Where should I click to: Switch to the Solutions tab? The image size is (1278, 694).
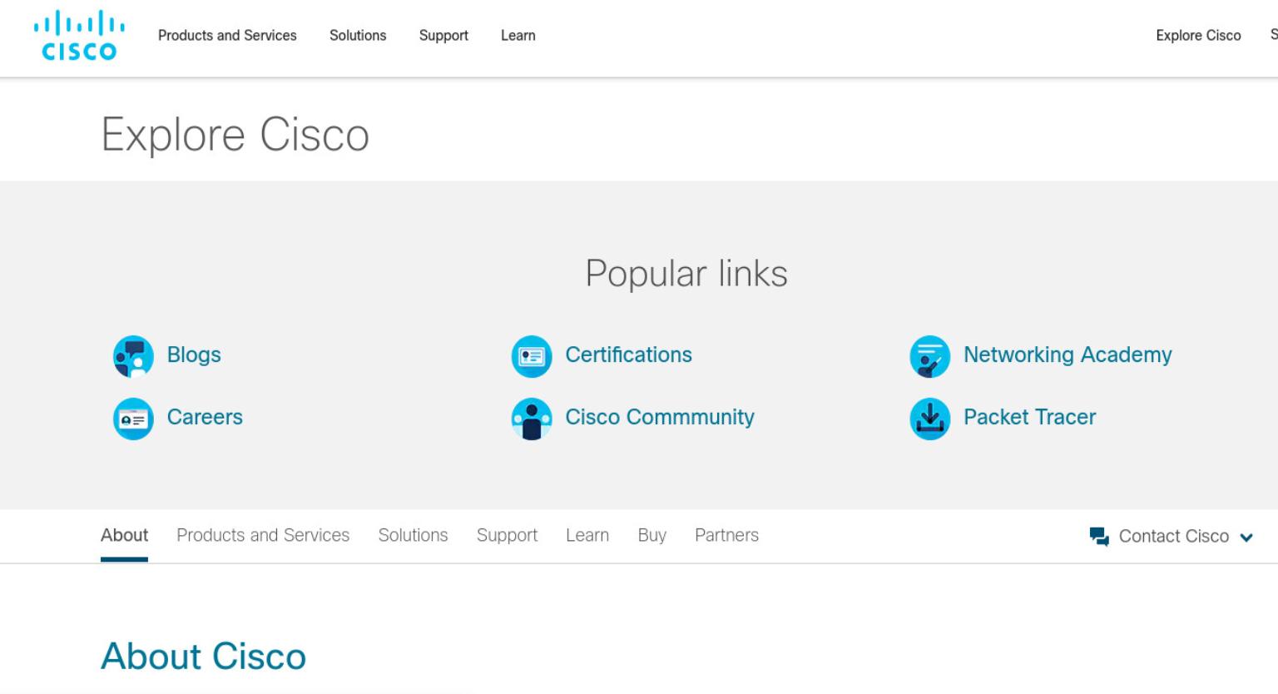[x=413, y=535]
